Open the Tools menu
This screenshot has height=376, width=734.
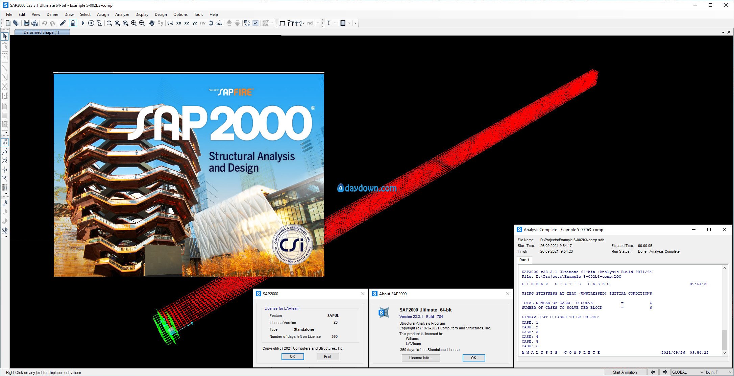coord(198,15)
